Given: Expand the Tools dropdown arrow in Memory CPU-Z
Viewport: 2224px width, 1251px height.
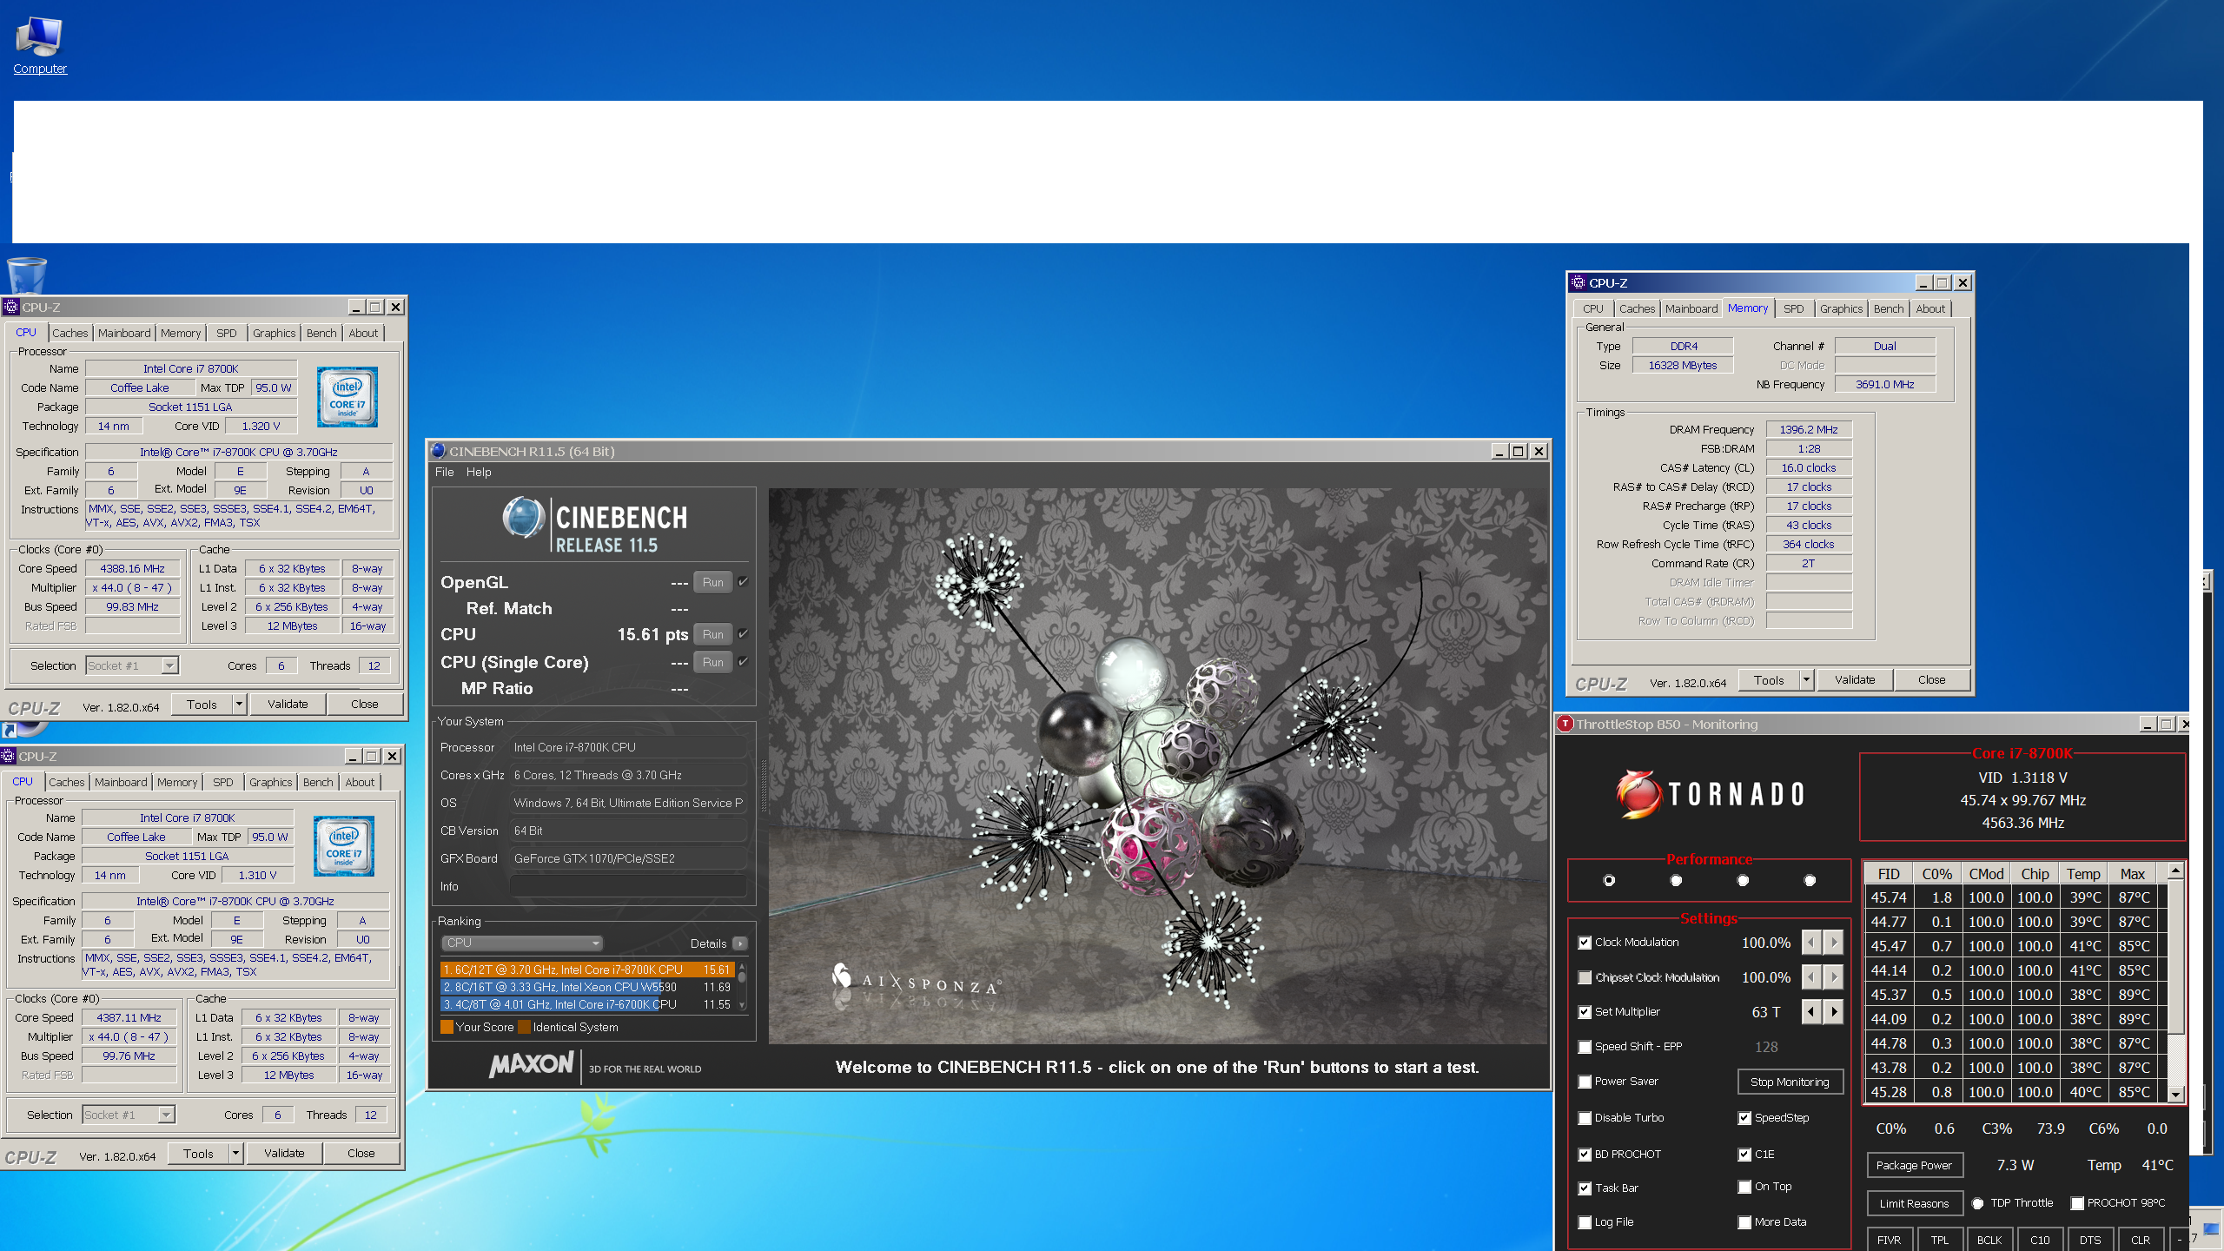Looking at the screenshot, I should 1806,680.
